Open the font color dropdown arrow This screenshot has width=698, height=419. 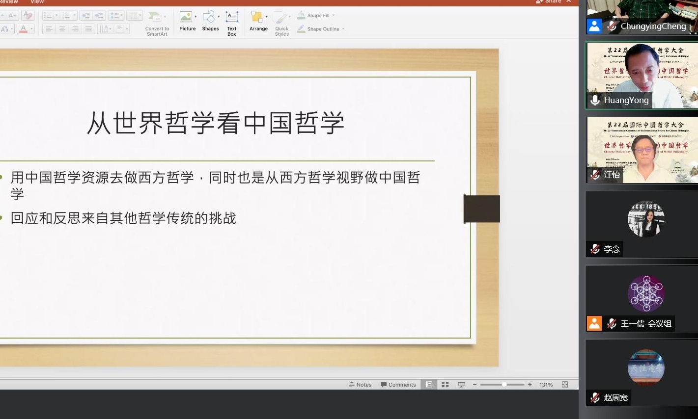click(32, 29)
